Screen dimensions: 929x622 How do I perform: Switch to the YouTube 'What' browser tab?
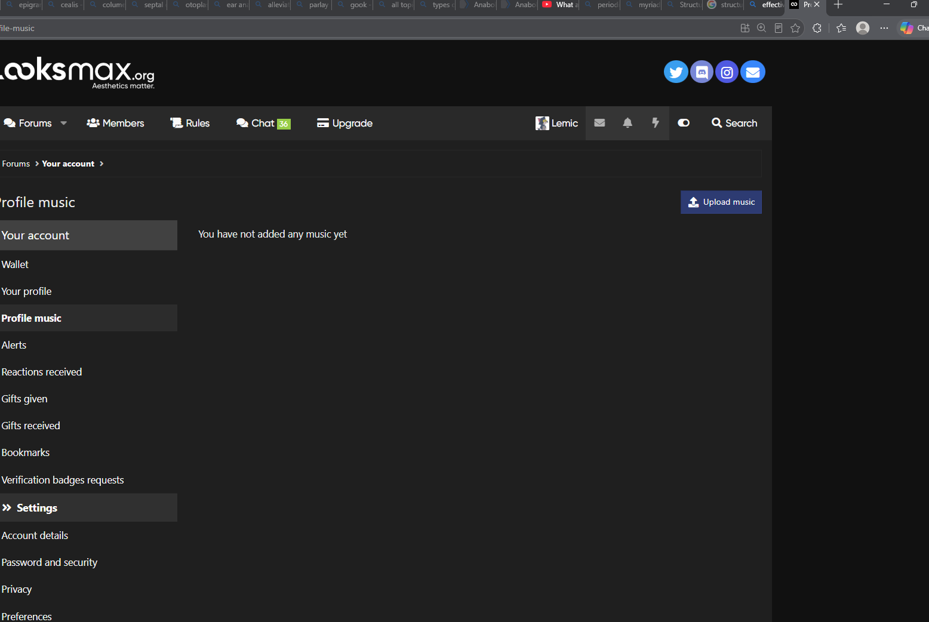559,5
